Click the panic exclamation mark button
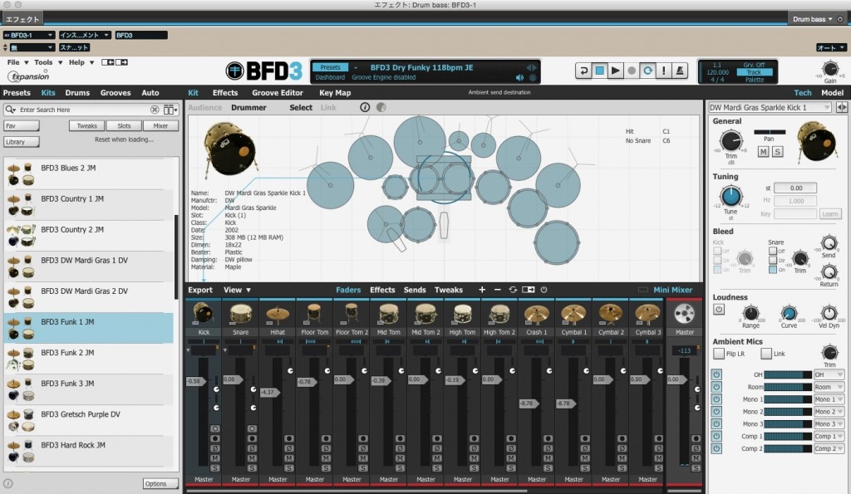 point(663,71)
